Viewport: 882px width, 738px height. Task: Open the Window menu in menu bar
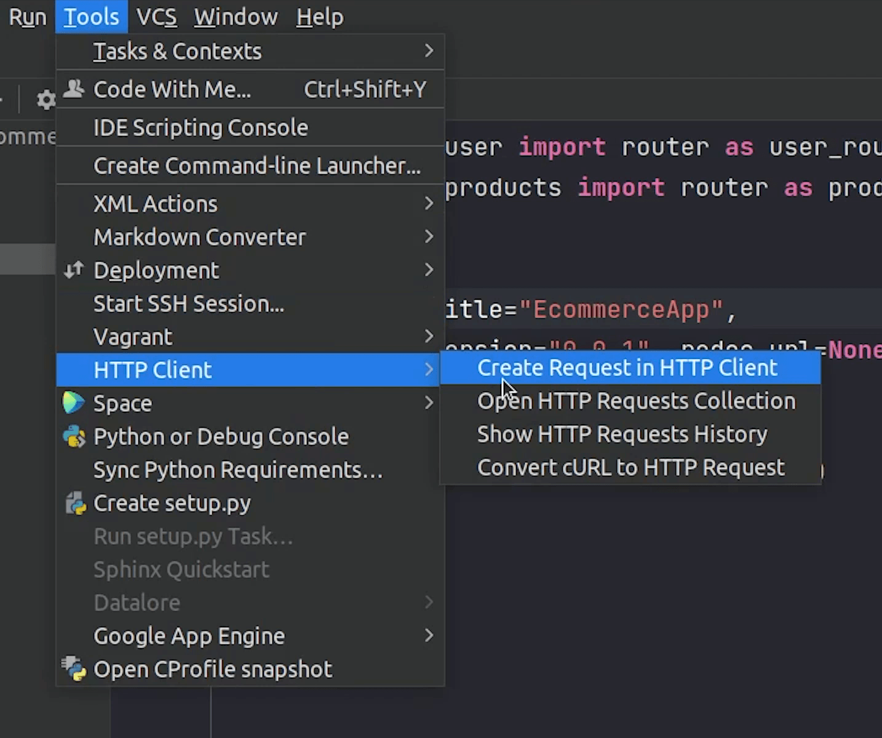click(x=236, y=17)
